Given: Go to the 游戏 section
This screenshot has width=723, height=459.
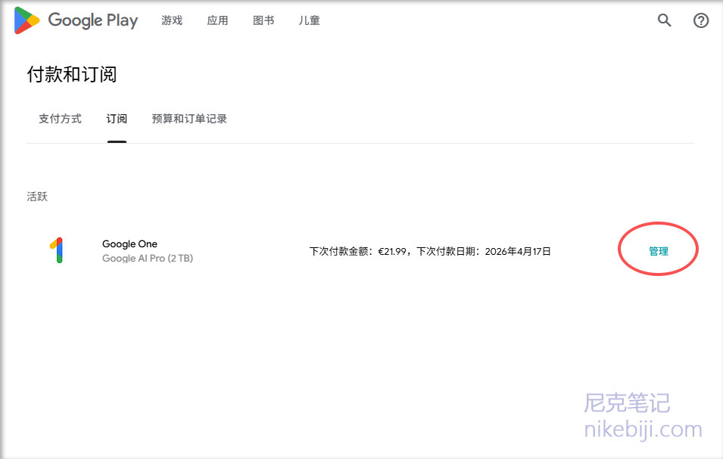Looking at the screenshot, I should click(x=172, y=20).
